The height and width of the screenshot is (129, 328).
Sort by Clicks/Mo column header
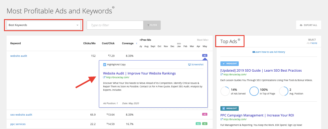pyautogui.click(x=89, y=43)
